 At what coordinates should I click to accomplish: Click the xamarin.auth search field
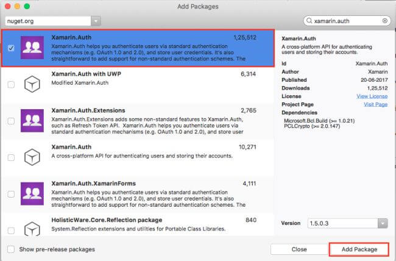pyautogui.click(x=345, y=20)
